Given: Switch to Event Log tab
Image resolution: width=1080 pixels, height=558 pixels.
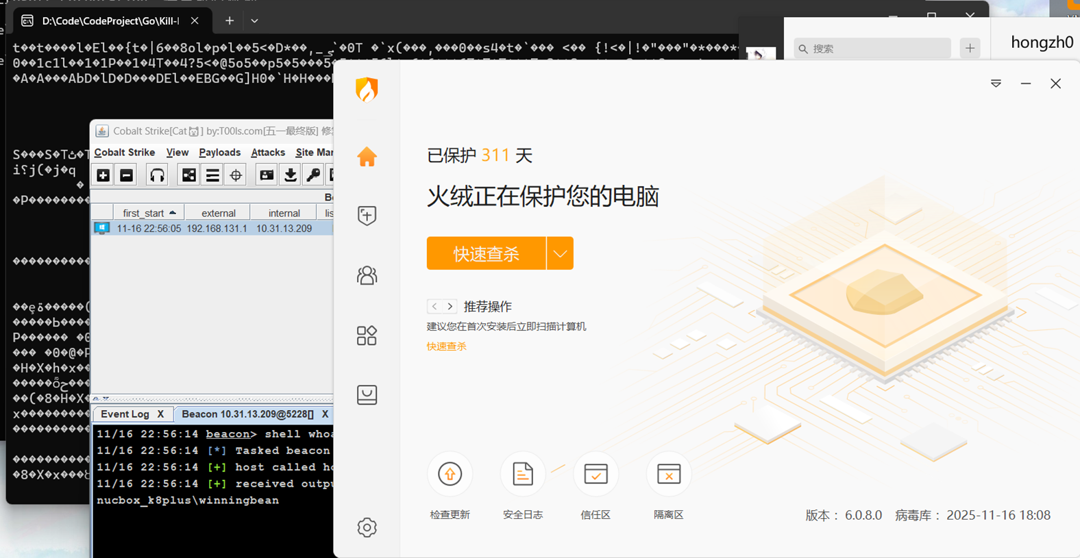Looking at the screenshot, I should tap(125, 414).
